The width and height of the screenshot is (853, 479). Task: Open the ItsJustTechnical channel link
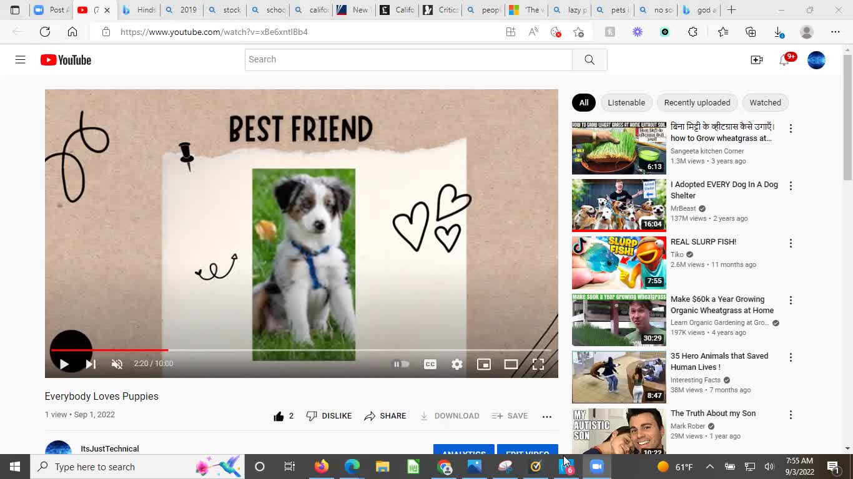click(110, 449)
